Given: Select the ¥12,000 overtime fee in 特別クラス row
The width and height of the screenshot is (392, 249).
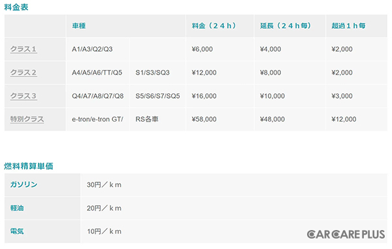Looking at the screenshot, I should [344, 119].
